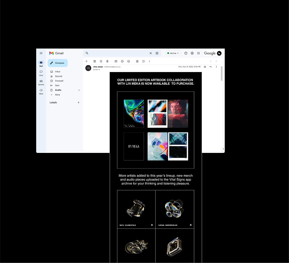
Task: Switch to Spaces in the side rail
Action: 41,82
